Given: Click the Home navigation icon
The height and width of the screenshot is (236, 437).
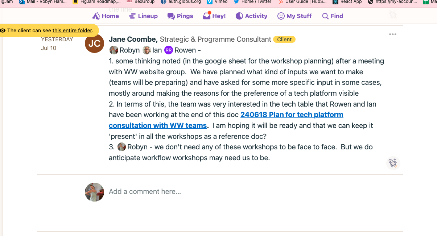Looking at the screenshot, I should tap(96, 16).
